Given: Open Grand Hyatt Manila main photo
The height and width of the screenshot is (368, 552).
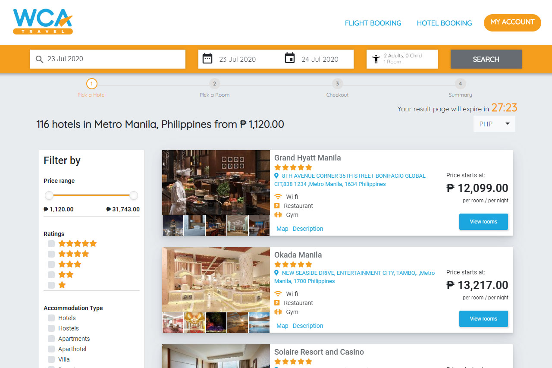Looking at the screenshot, I should 216,182.
